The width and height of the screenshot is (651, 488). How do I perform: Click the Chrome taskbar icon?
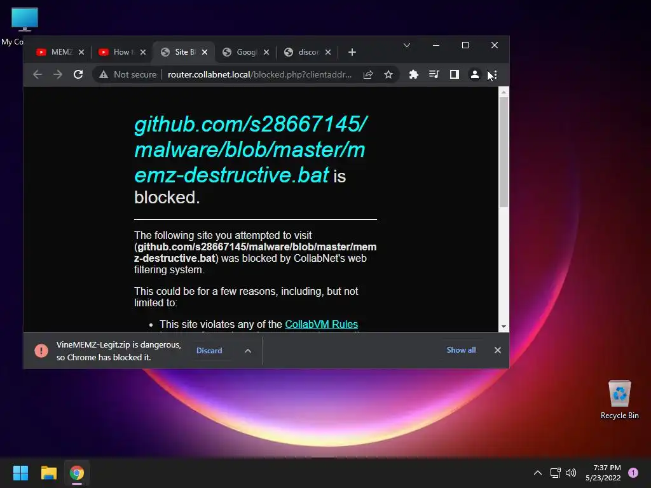click(x=77, y=473)
